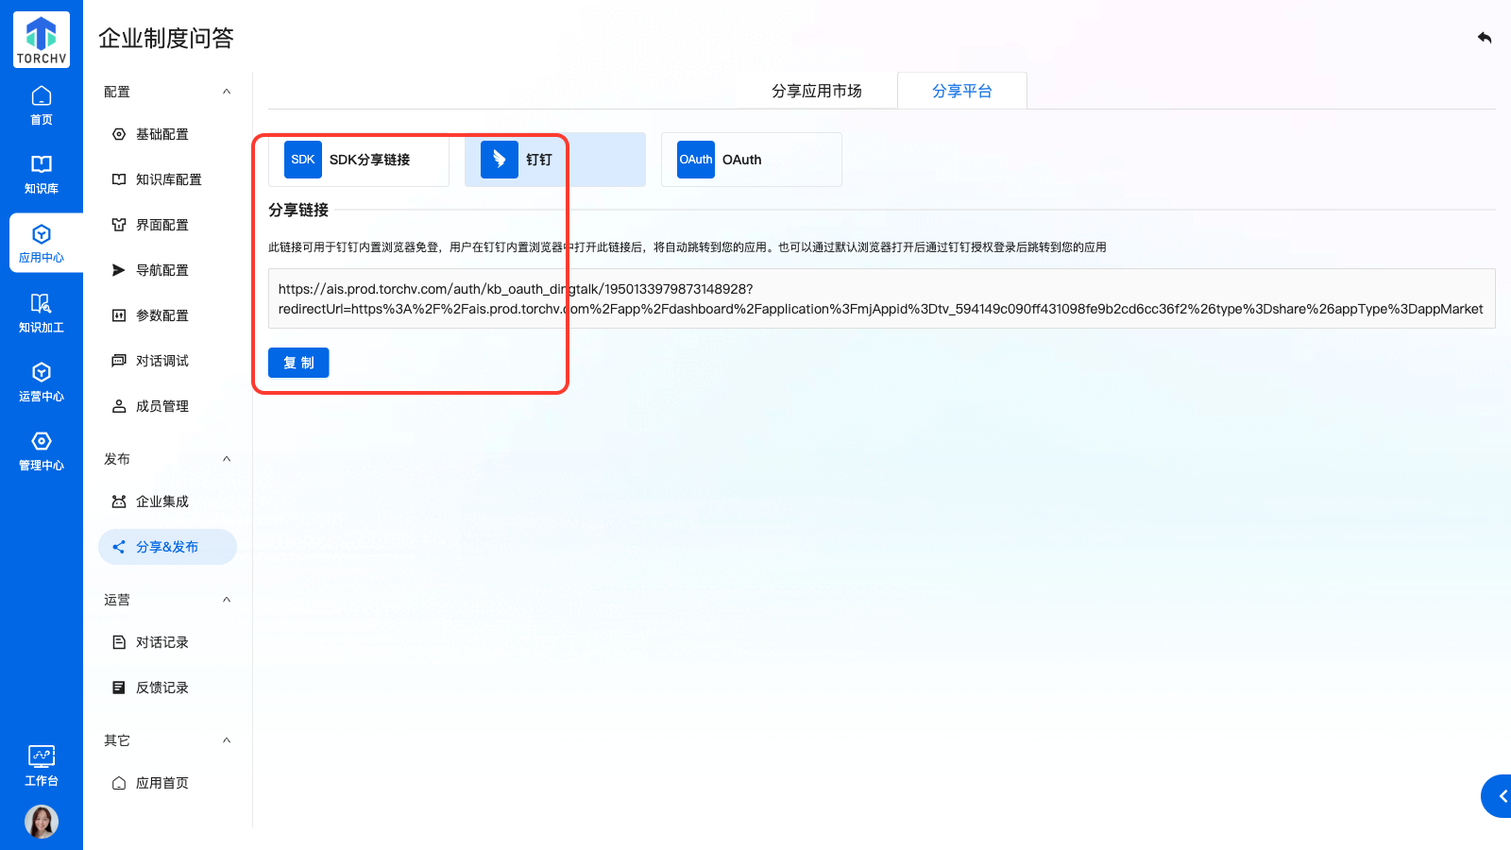Collapse the 配置 section

point(227,92)
